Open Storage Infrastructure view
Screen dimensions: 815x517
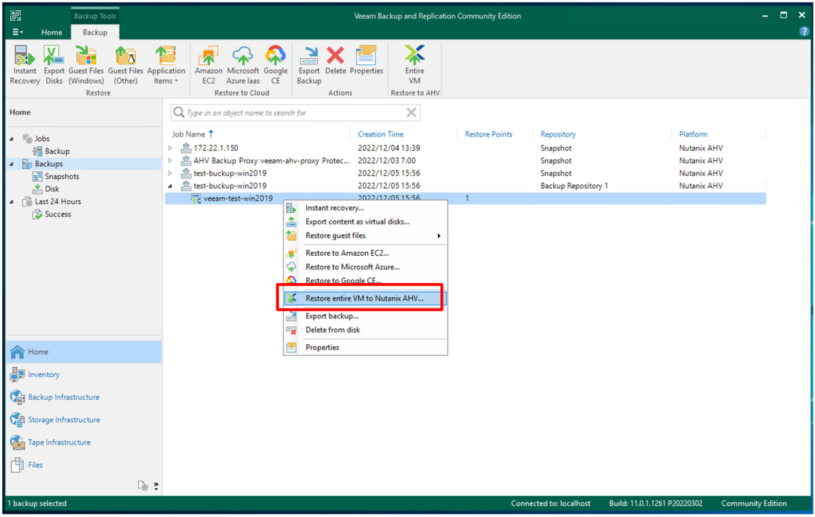84,419
